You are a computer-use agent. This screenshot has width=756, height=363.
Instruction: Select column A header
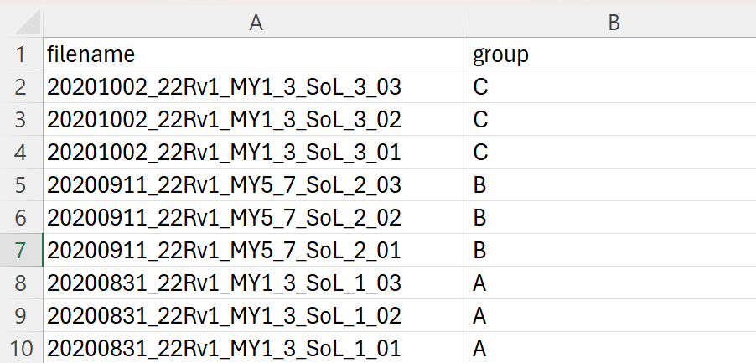[256, 23]
